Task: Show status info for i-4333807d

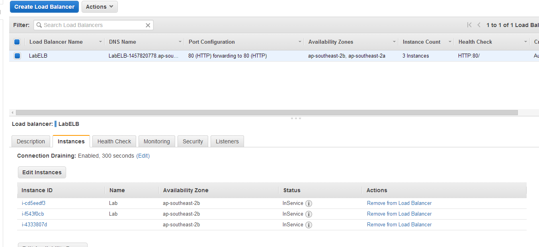Action: 309,225
